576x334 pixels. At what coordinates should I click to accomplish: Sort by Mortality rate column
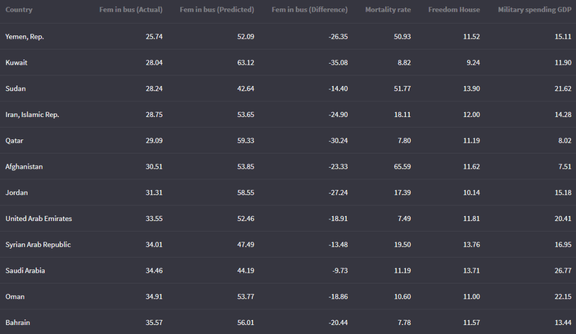coord(388,10)
